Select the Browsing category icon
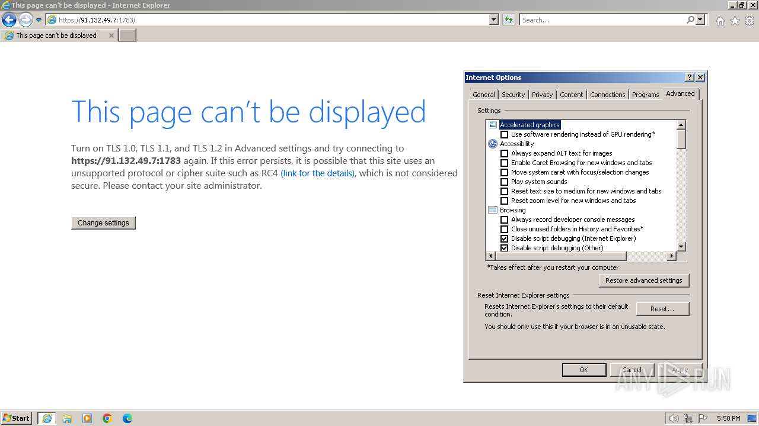 (492, 210)
